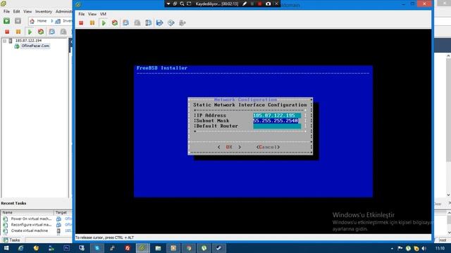
Task: Click grey forward navigation arrow in vSphere Client
Action: [x=18, y=21]
